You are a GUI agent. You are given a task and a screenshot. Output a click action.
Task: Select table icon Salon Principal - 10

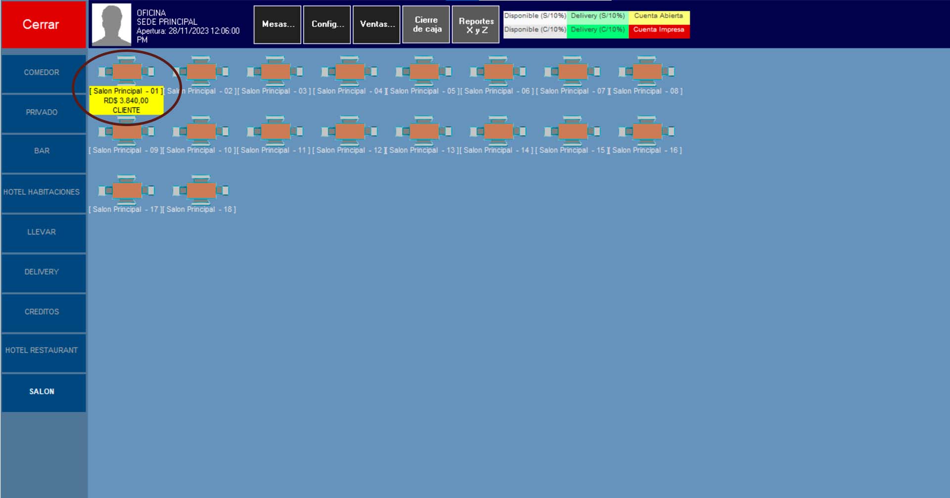(x=201, y=131)
